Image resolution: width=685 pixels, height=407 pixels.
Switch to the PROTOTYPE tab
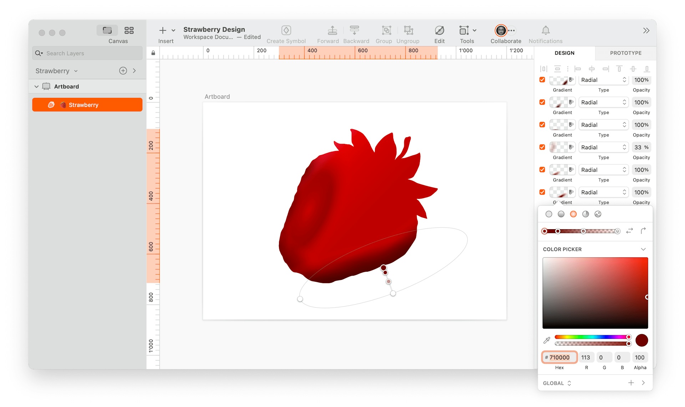tap(626, 53)
